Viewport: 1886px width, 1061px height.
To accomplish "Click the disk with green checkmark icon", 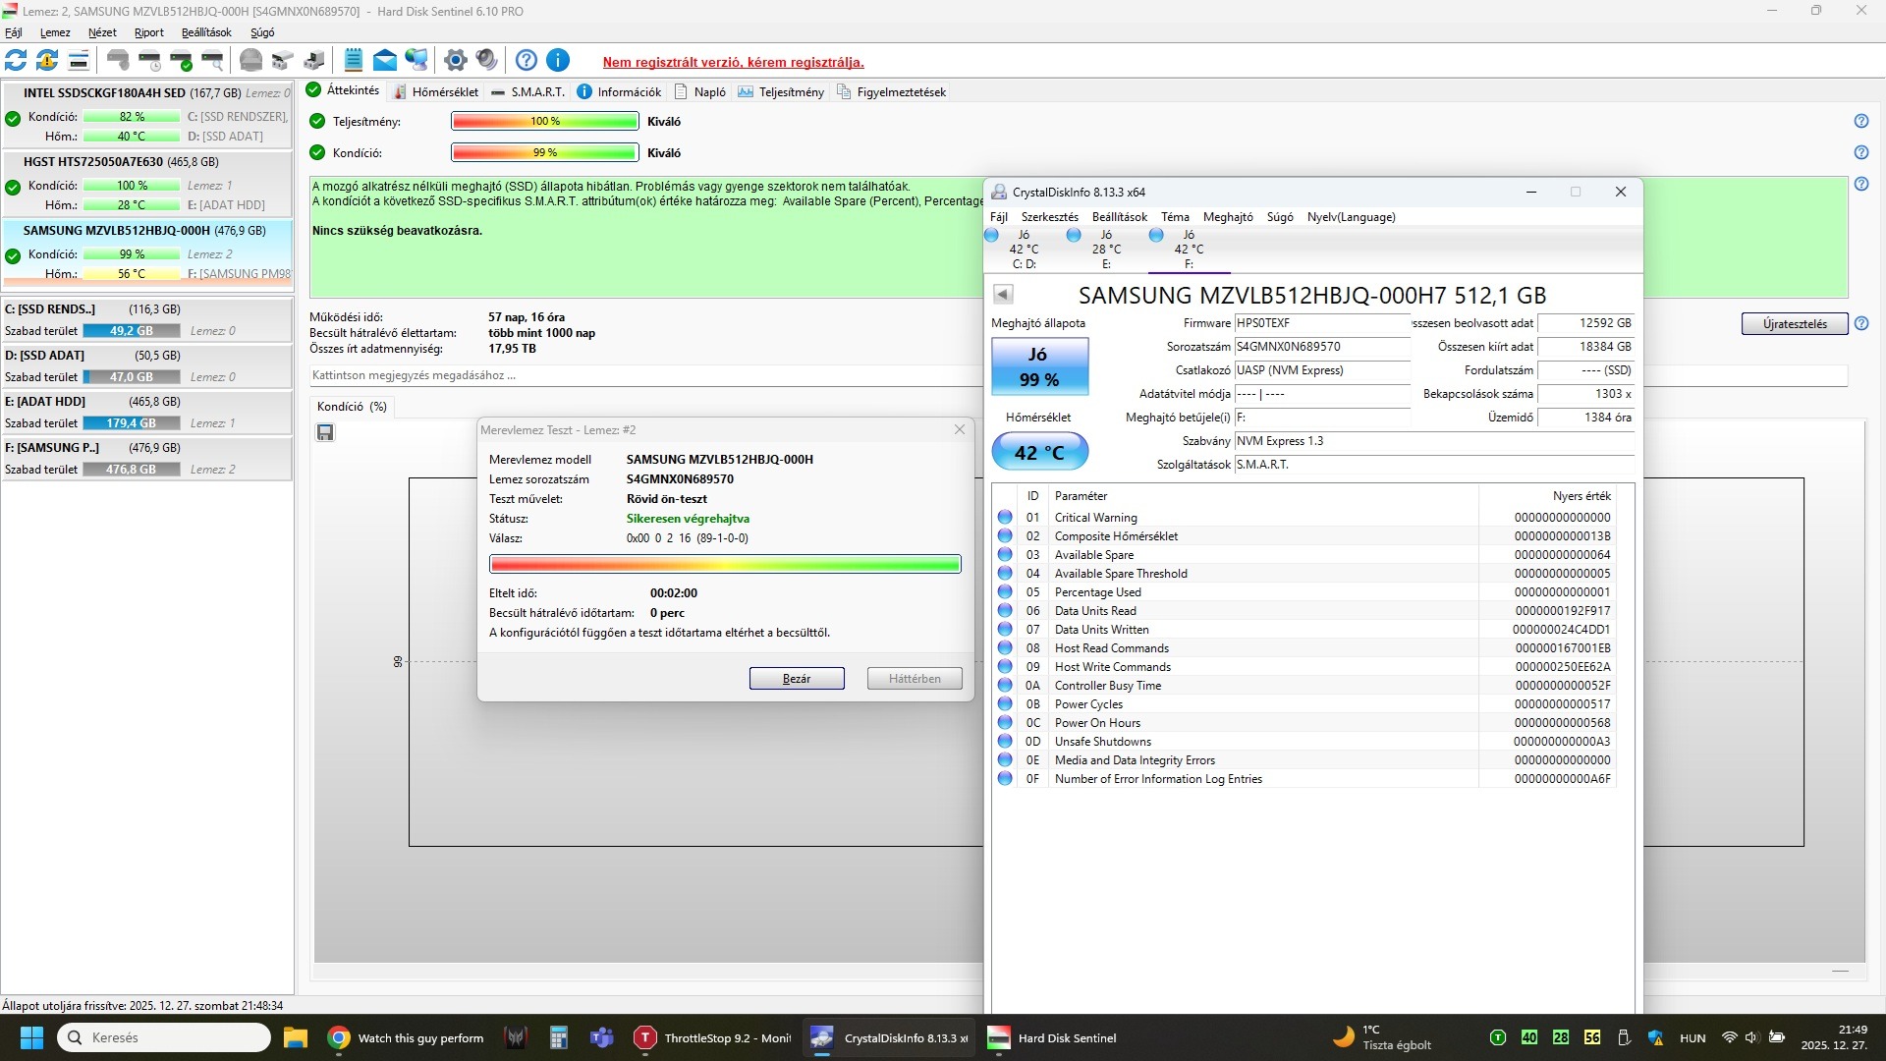I will [x=182, y=61].
